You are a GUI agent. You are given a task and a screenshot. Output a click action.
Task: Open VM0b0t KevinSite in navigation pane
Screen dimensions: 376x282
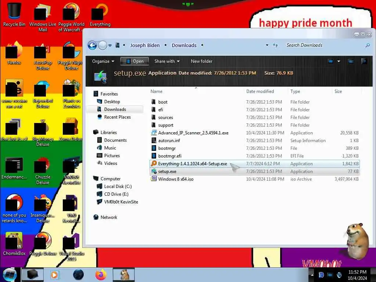[121, 202]
